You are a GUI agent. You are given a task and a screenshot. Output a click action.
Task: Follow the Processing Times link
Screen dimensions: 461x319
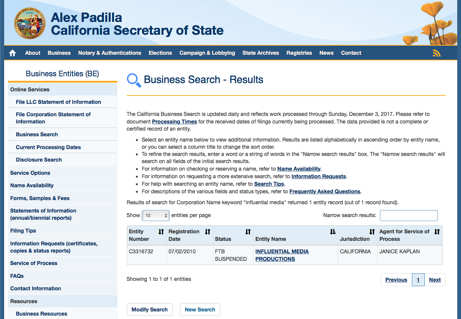(174, 122)
